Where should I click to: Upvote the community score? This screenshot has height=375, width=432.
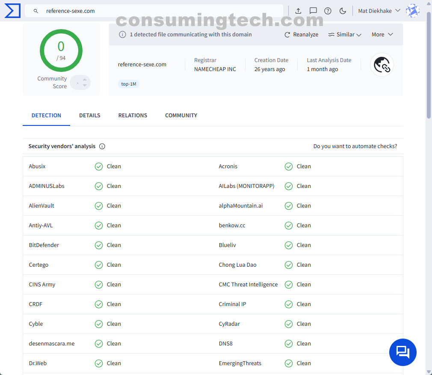pyautogui.click(x=85, y=79)
